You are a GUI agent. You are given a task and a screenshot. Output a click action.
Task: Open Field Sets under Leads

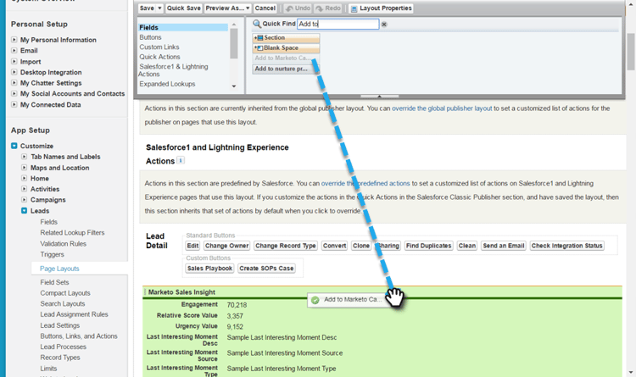54,282
